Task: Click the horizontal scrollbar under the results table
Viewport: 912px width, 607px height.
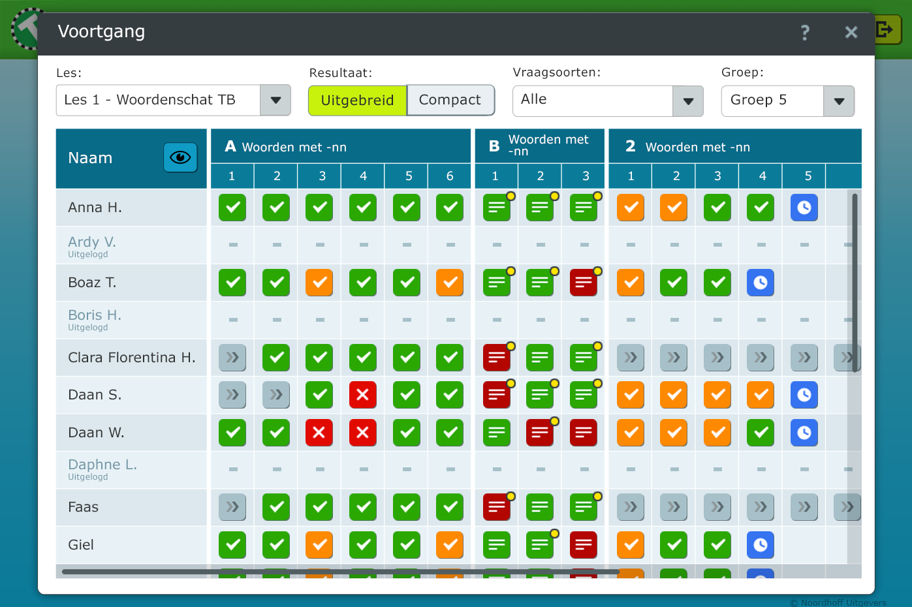Action: tap(339, 572)
